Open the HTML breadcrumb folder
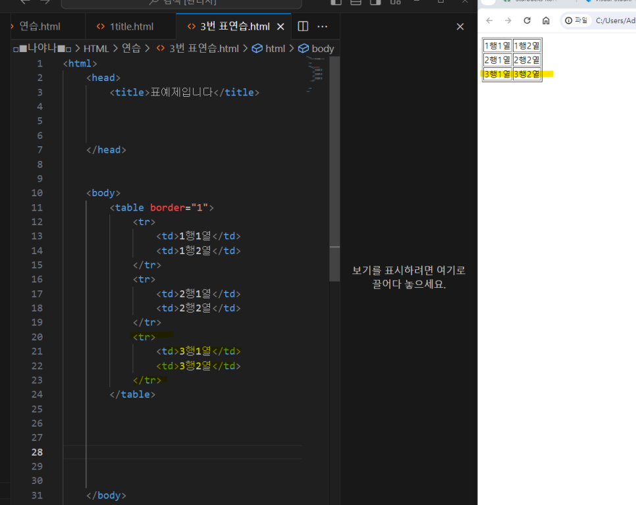 click(96, 49)
